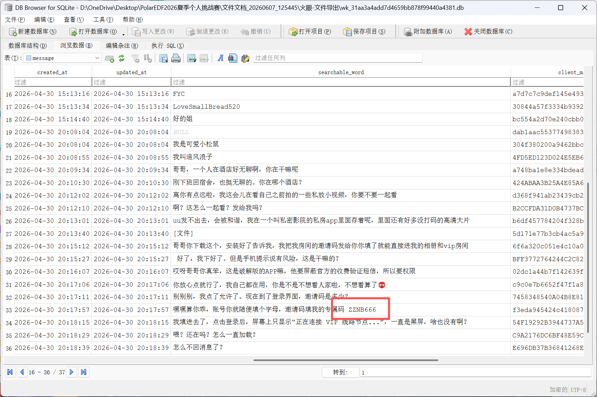The image size is (597, 397).
Task: Click the filter box under created_at
Action: [53, 82]
